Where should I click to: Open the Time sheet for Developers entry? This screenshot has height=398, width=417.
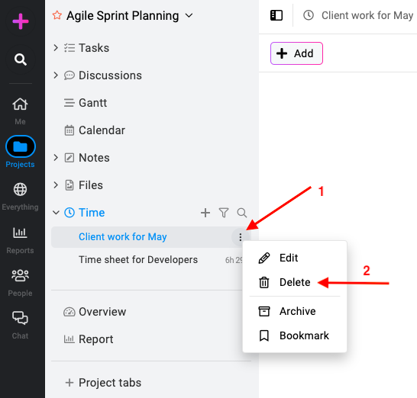coord(138,260)
